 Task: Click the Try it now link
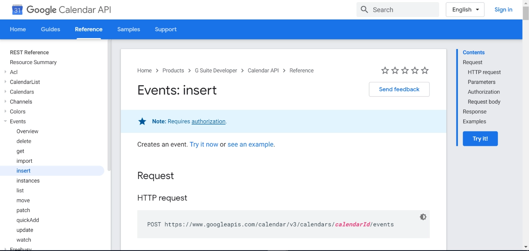204,144
